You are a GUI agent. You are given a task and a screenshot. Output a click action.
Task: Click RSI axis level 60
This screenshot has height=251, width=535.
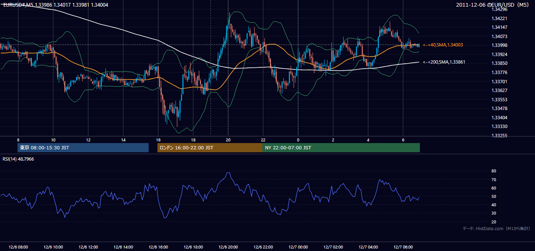494,188
